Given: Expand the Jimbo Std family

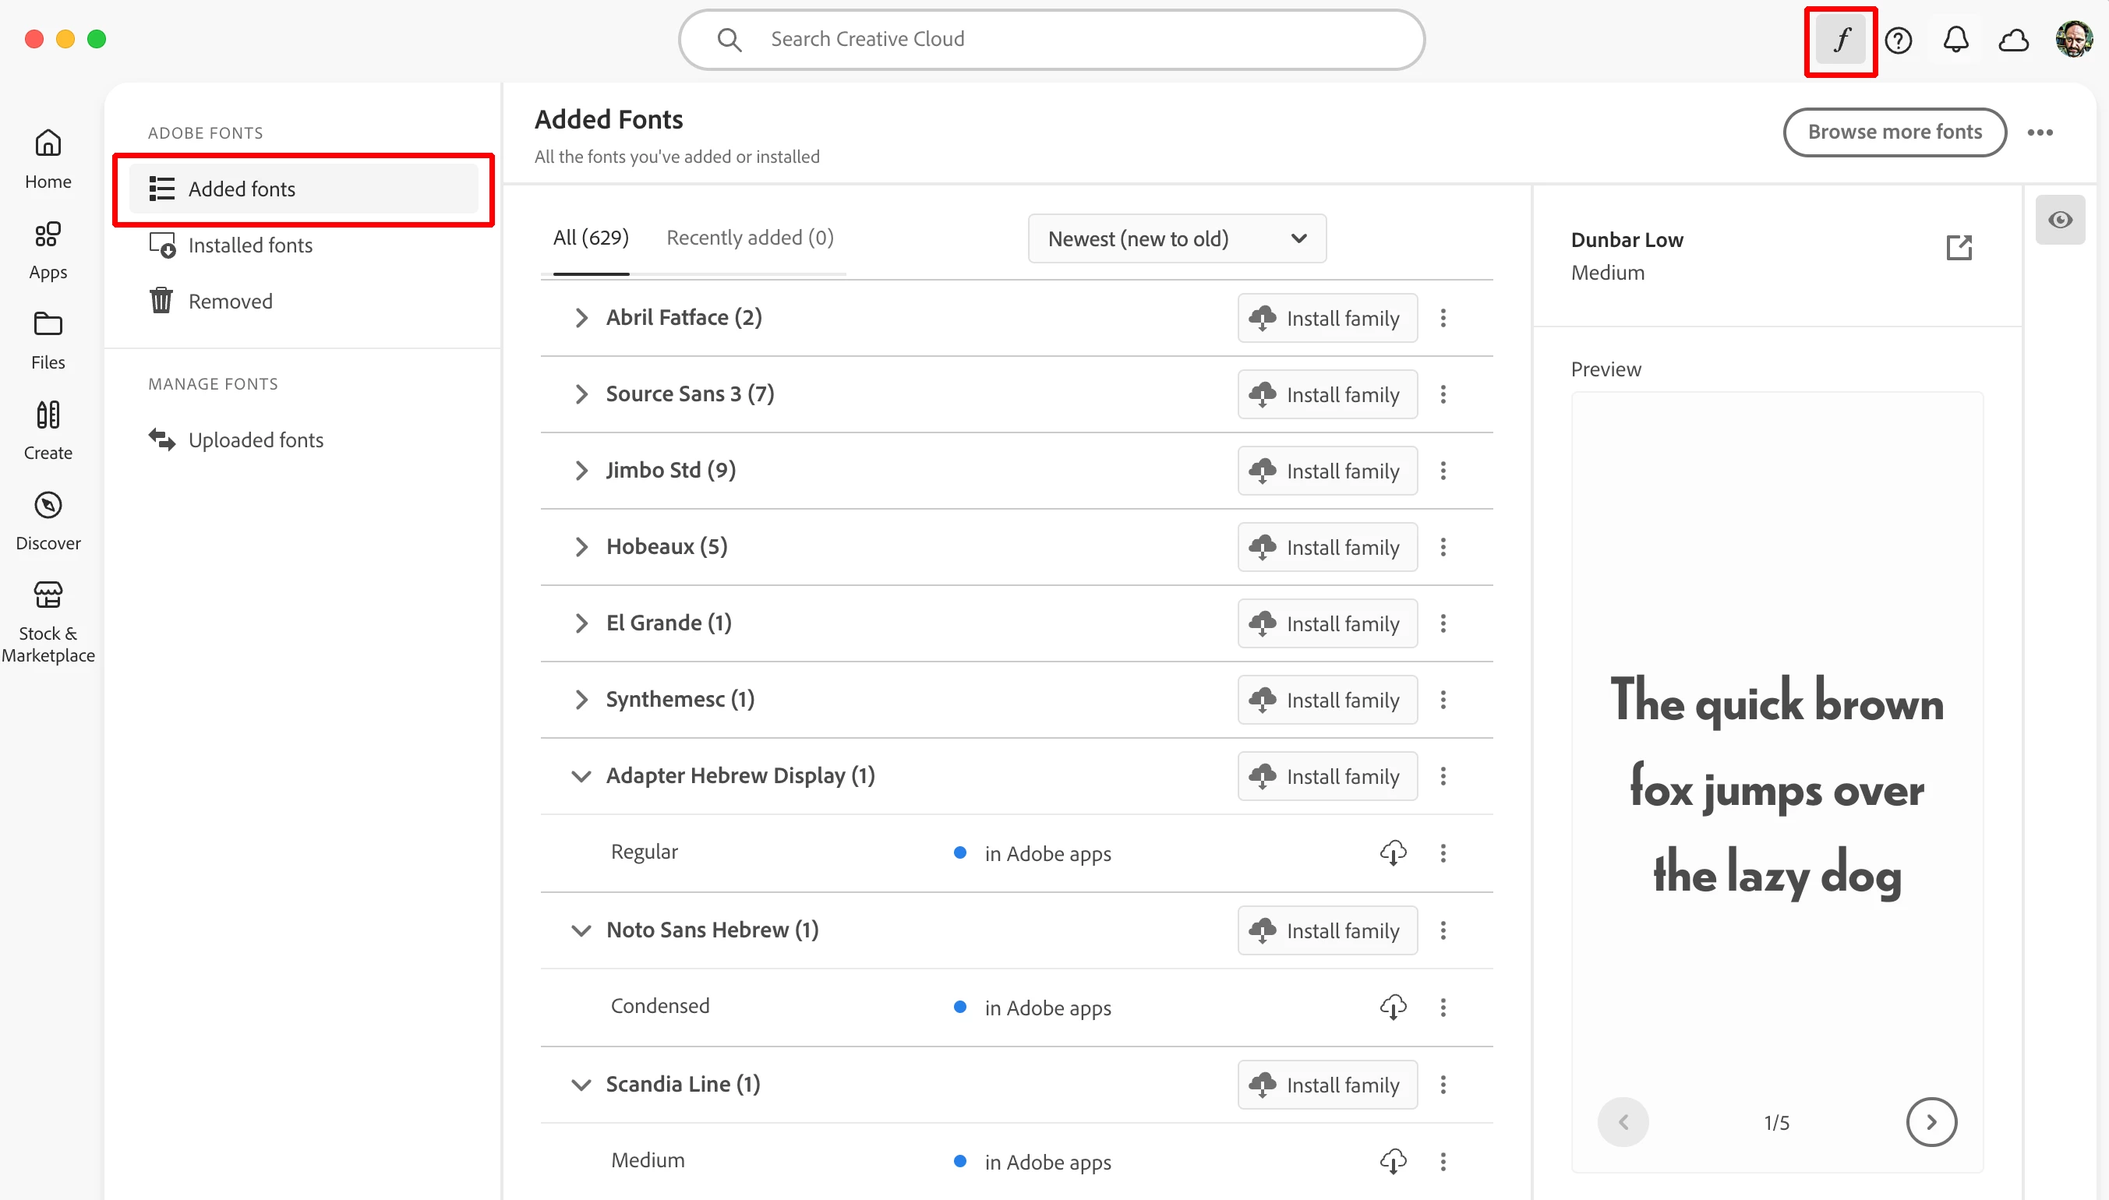Looking at the screenshot, I should coord(581,471).
